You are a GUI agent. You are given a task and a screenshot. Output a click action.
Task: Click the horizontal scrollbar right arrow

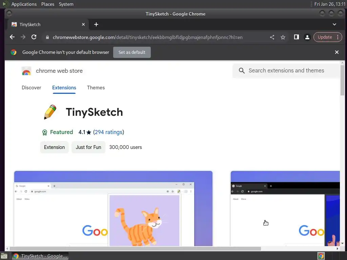point(337,249)
